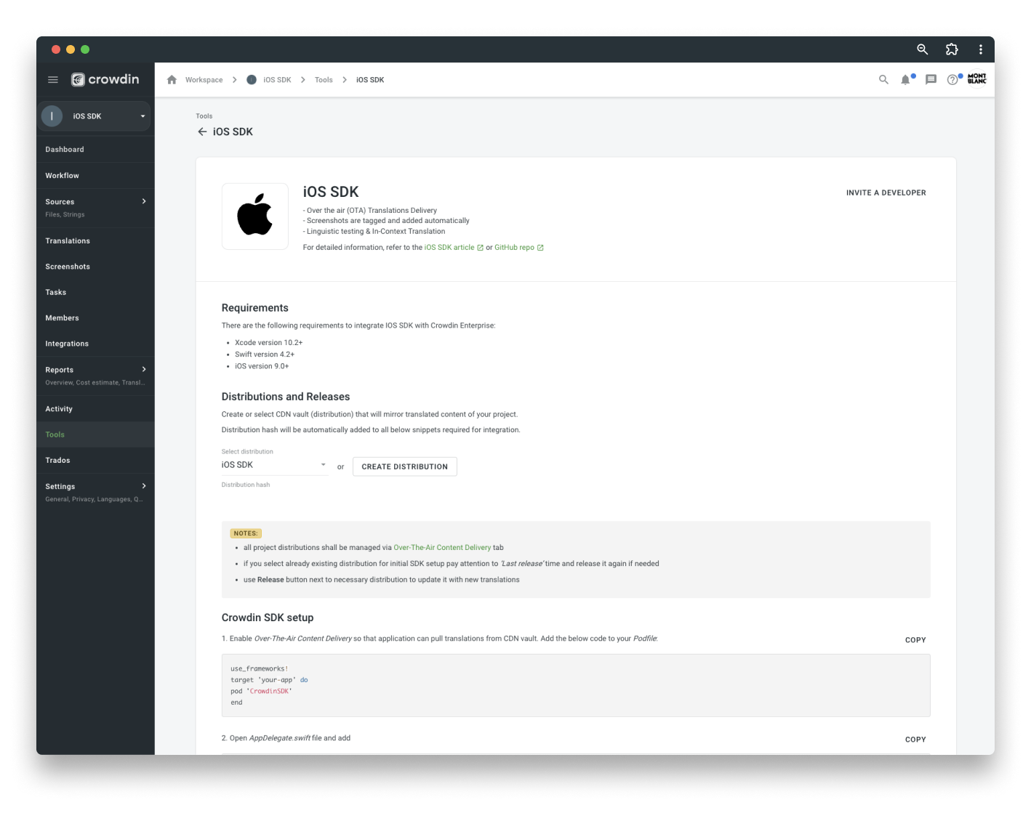Copy the AppDelegate.swift snippet
Viewport: 1031px width, 813px height.
[915, 740]
